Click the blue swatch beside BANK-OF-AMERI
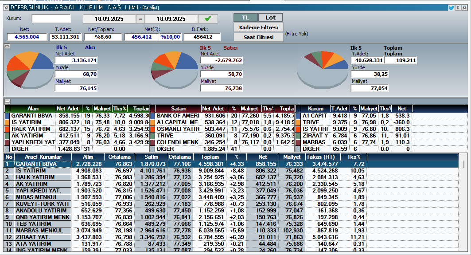 (152, 115)
